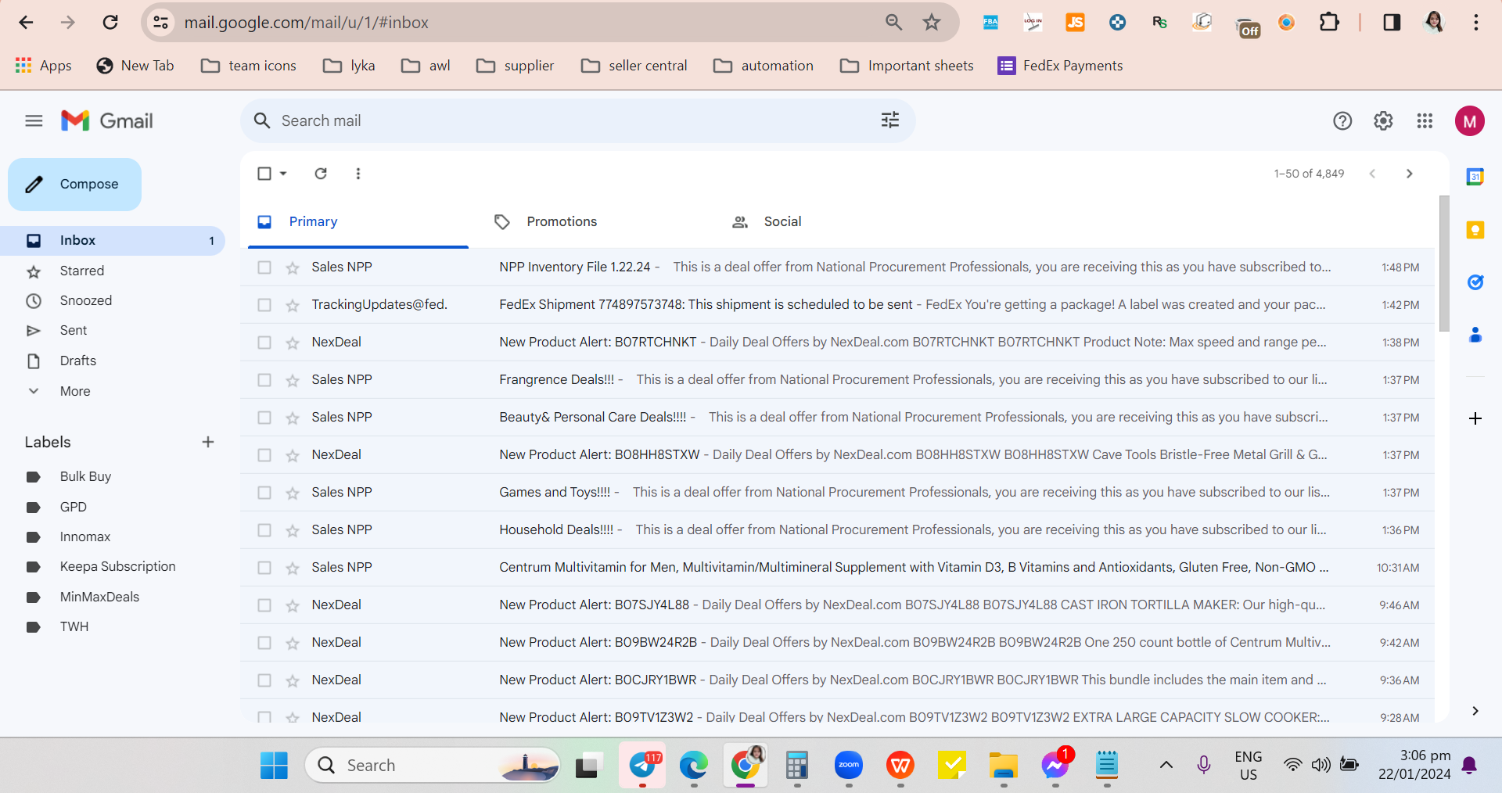Select the B07RTCHNKT Product Alert email checkbox

point(264,343)
